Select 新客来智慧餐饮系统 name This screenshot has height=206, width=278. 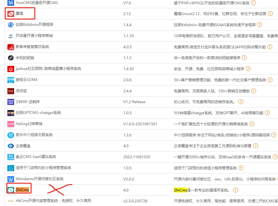(32, 46)
